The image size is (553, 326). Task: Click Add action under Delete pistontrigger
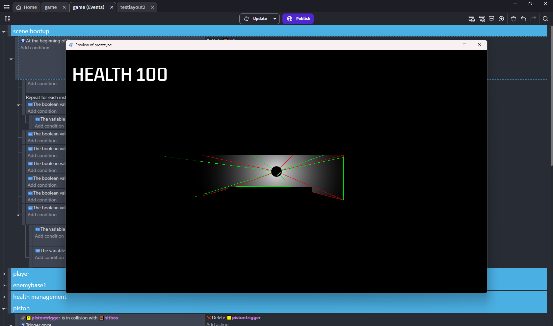click(x=217, y=324)
